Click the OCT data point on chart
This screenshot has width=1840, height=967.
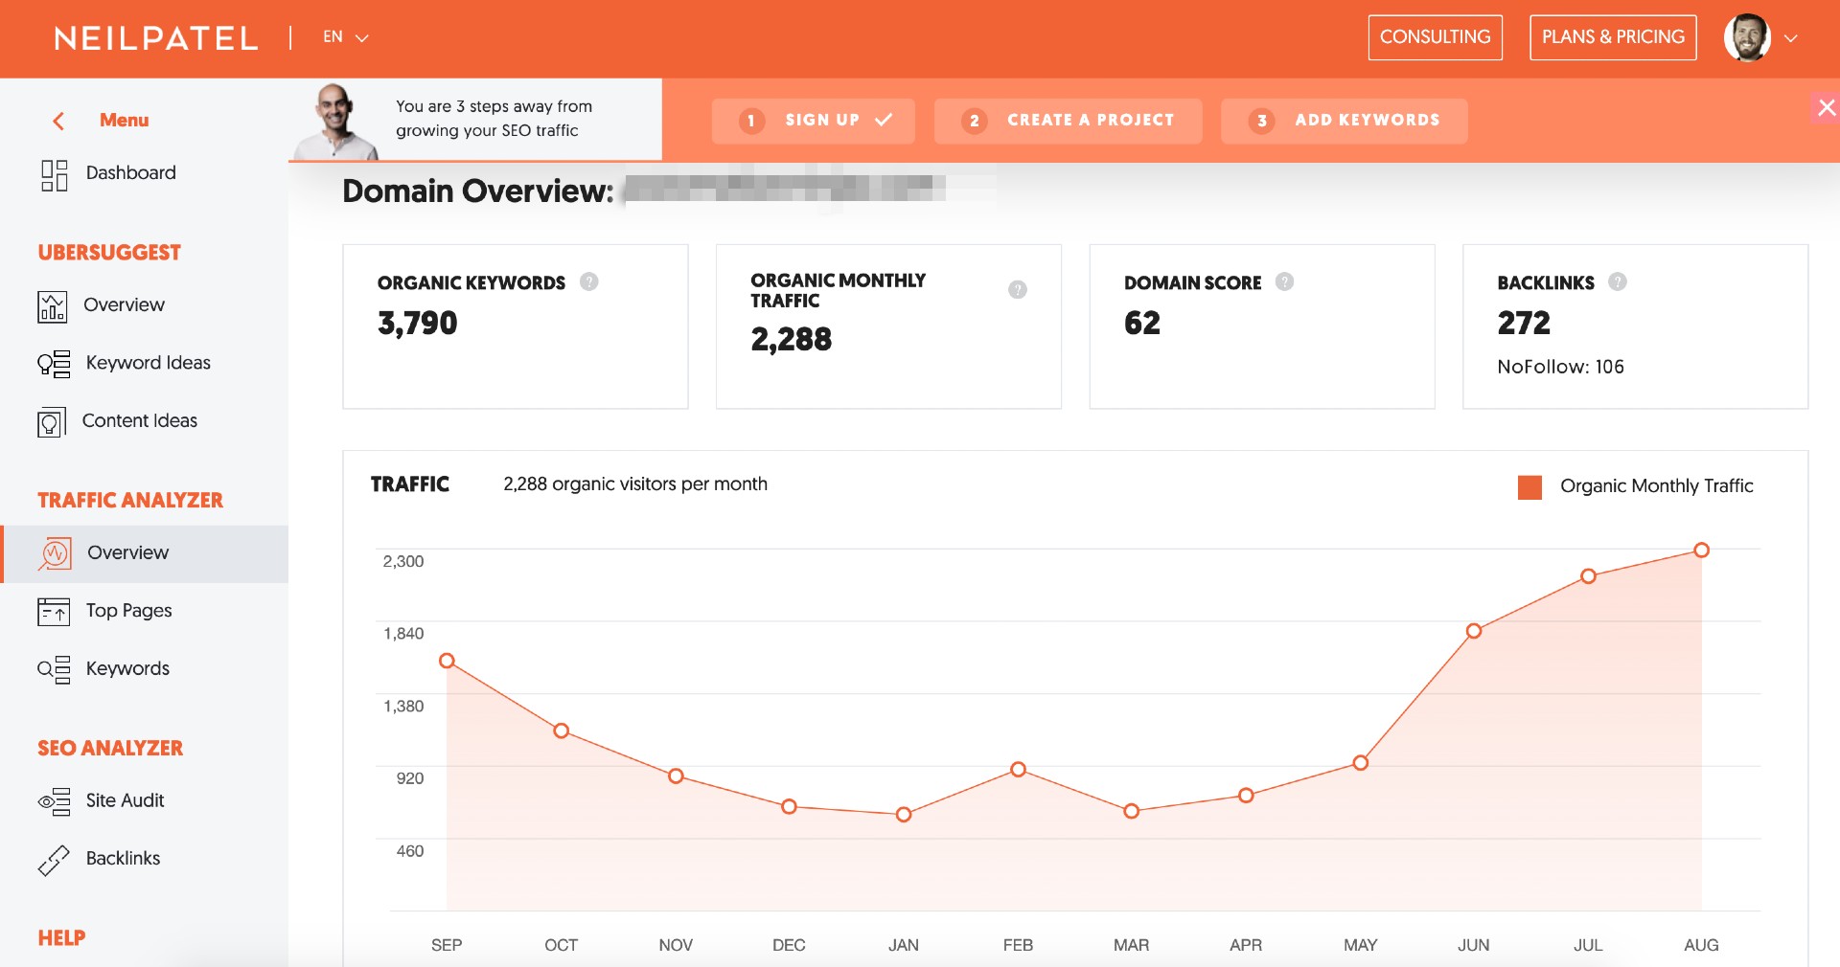562,731
